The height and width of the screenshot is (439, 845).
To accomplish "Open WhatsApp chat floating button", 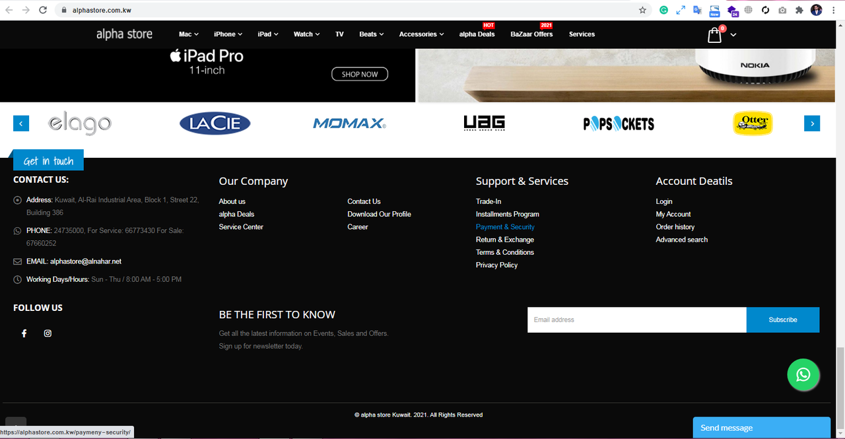I will coord(803,375).
